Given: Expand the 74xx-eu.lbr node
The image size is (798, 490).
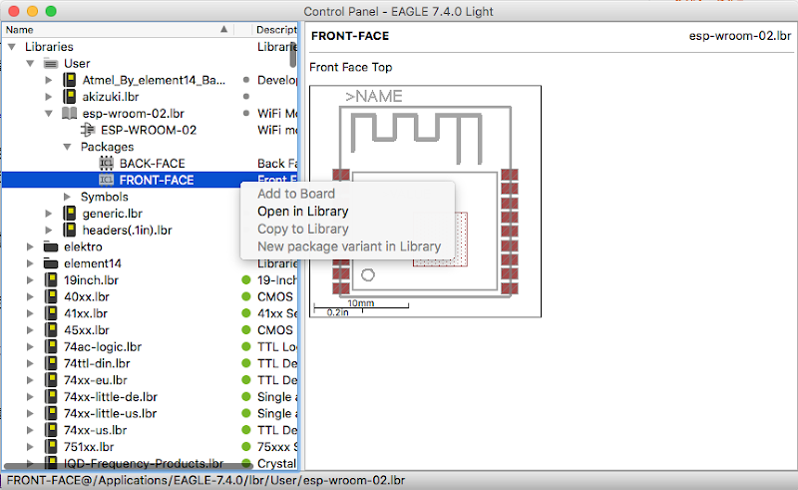Looking at the screenshot, I should click(30, 380).
